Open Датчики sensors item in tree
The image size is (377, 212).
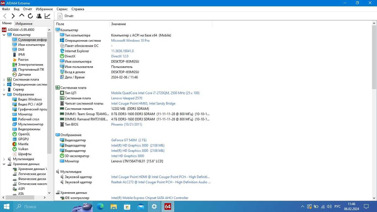pyautogui.click(x=25, y=75)
